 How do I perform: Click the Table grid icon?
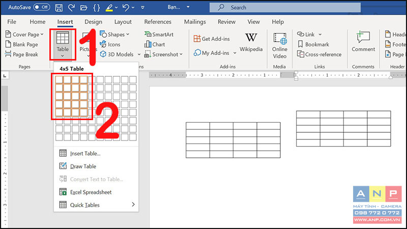click(x=63, y=38)
